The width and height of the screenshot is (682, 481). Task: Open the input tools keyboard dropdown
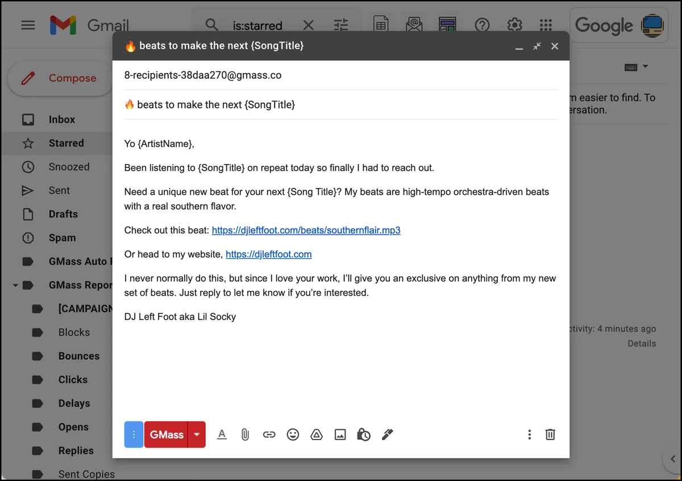pyautogui.click(x=636, y=67)
